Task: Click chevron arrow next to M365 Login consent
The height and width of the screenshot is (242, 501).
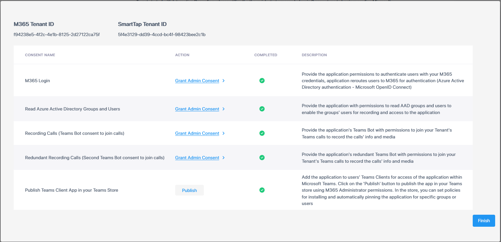Action: click(x=224, y=81)
